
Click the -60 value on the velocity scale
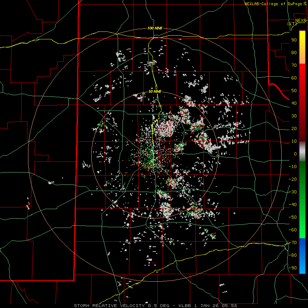pos(293,230)
